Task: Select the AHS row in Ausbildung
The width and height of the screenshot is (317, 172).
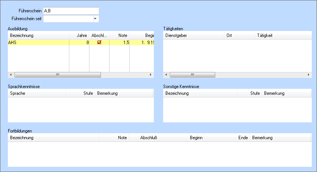Action: pyautogui.click(x=37, y=43)
